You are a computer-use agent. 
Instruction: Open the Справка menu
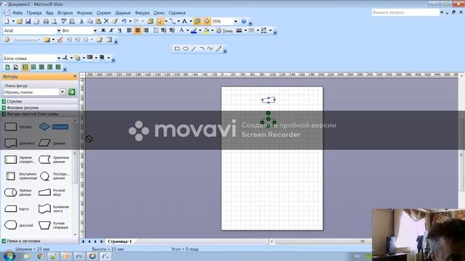pyautogui.click(x=177, y=13)
